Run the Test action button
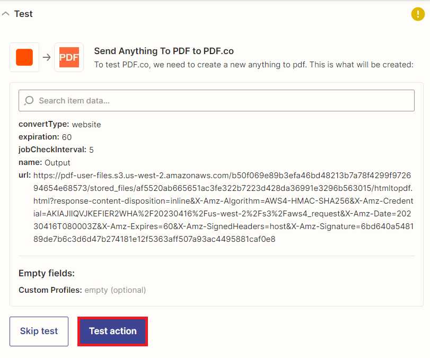This screenshot has width=430, height=358. [113, 331]
